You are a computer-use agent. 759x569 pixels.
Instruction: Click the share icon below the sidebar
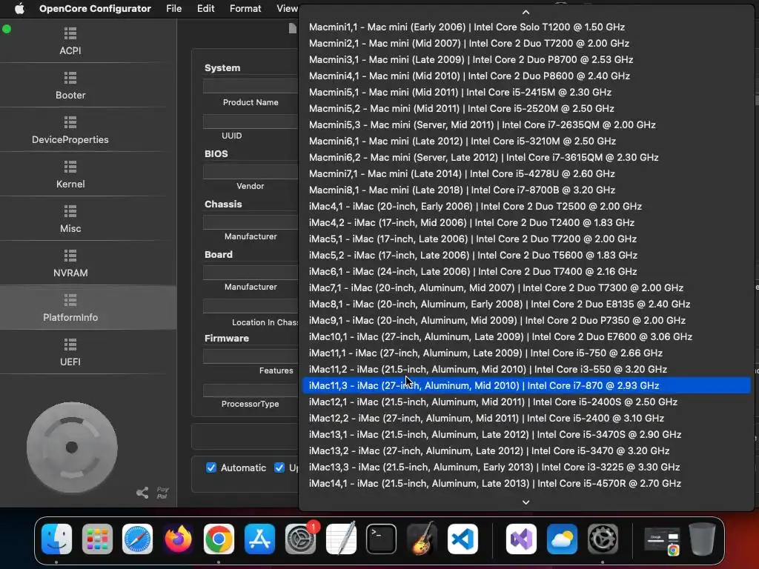[142, 493]
